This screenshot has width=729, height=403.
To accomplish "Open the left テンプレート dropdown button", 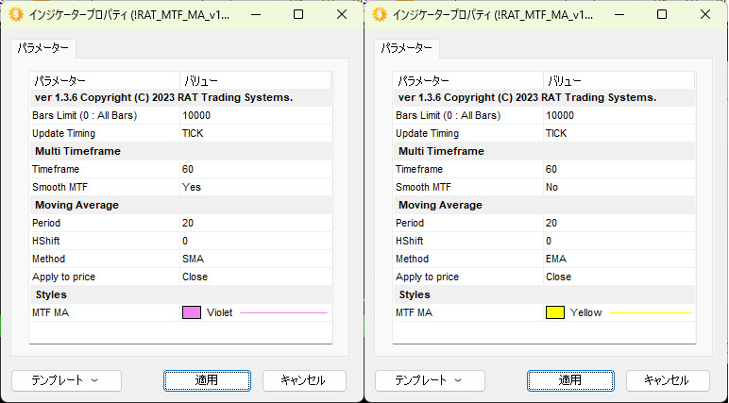I will coord(66,380).
